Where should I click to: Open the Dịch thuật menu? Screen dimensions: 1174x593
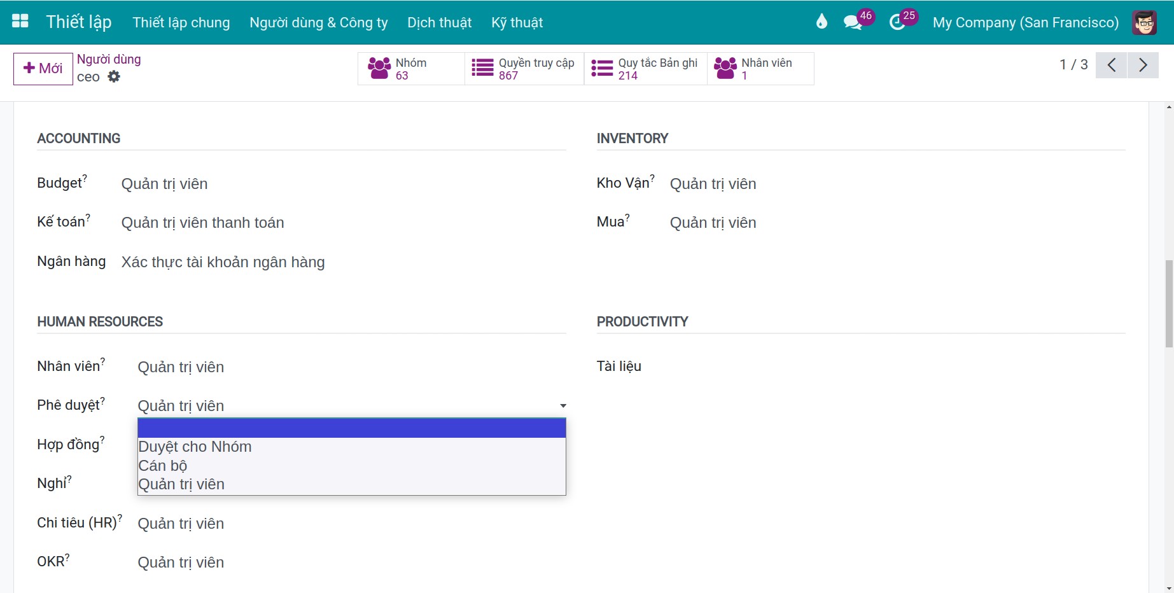(x=440, y=22)
